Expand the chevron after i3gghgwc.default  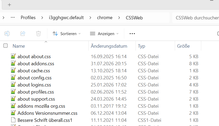[90, 18]
